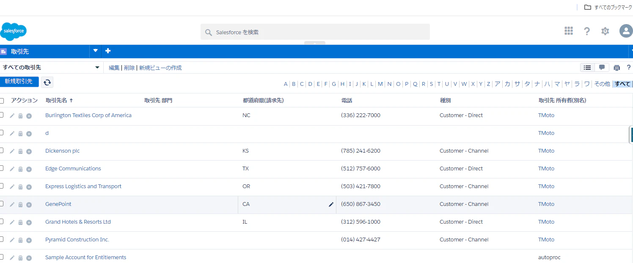Open list view help question mark
Screen dimensions: 633x263
(x=629, y=68)
